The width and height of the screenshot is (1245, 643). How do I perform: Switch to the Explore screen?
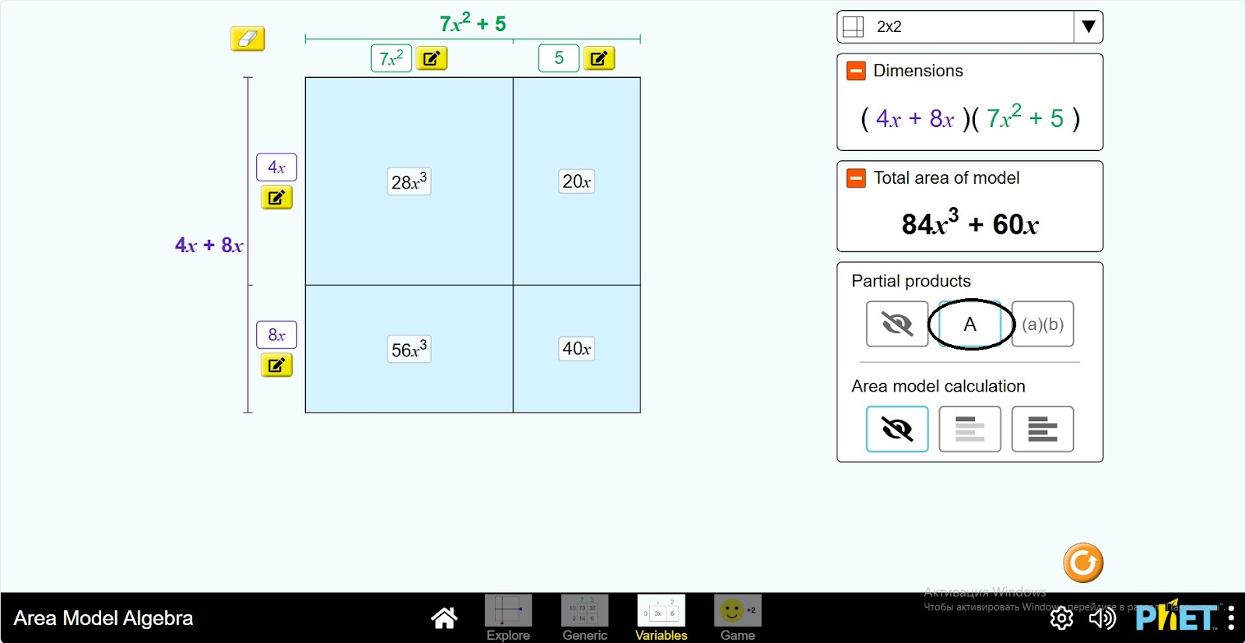click(508, 617)
